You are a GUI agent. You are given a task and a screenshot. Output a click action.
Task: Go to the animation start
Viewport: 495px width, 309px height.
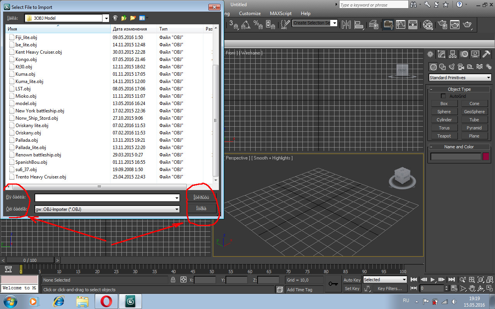414,280
